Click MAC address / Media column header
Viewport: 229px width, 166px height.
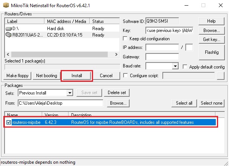67,21
